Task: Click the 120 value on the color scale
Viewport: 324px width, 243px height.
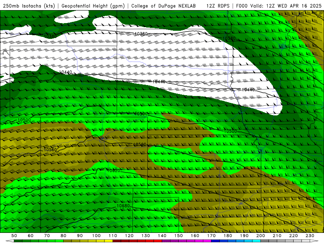Action: [x=129, y=236]
